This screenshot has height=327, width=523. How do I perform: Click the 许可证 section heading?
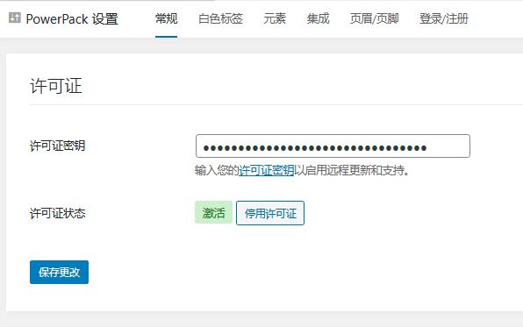56,86
